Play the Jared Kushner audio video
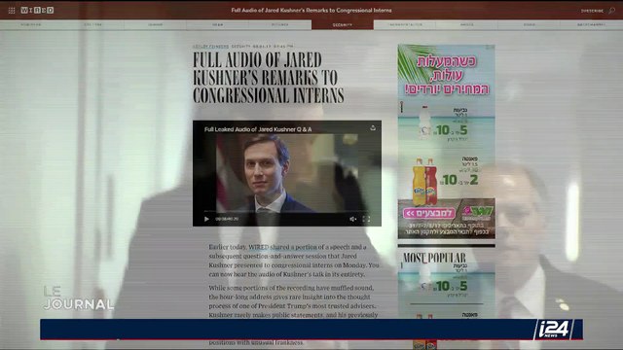 tap(206, 219)
